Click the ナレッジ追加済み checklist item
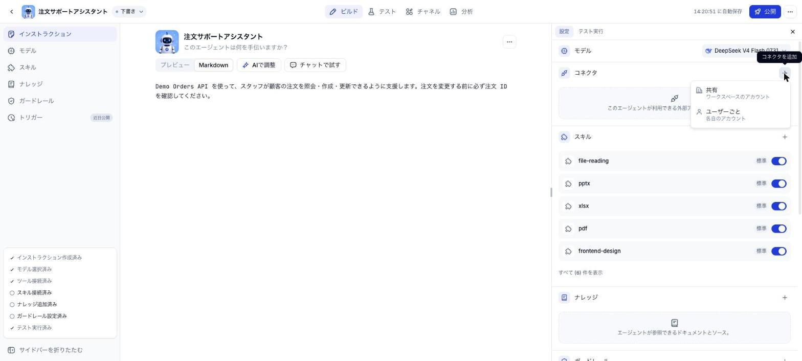Screen dimensions: 802x361 (33, 305)
